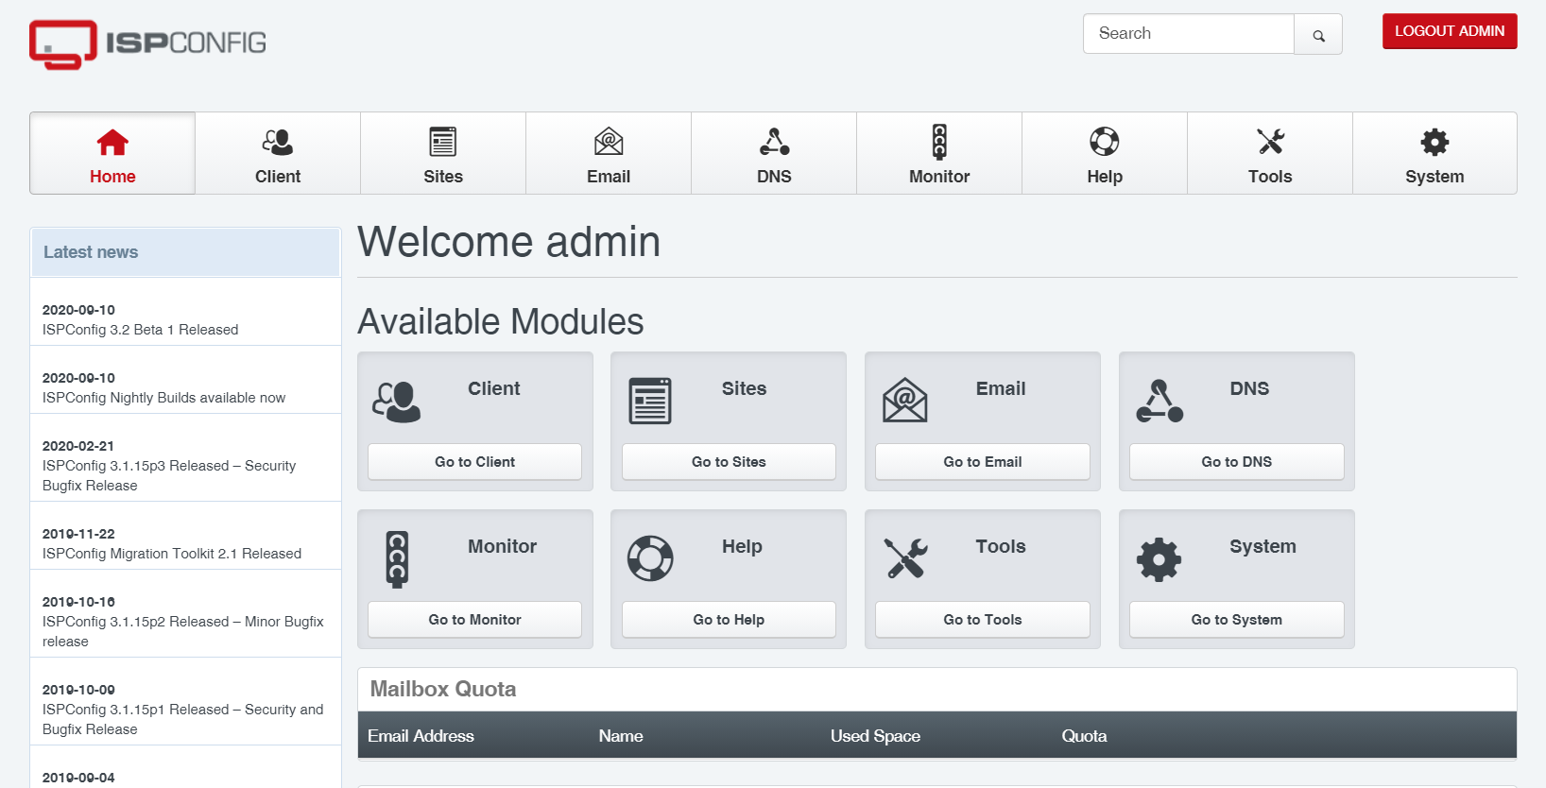Open the DNS tab label
The width and height of the screenshot is (1546, 788).
click(774, 177)
